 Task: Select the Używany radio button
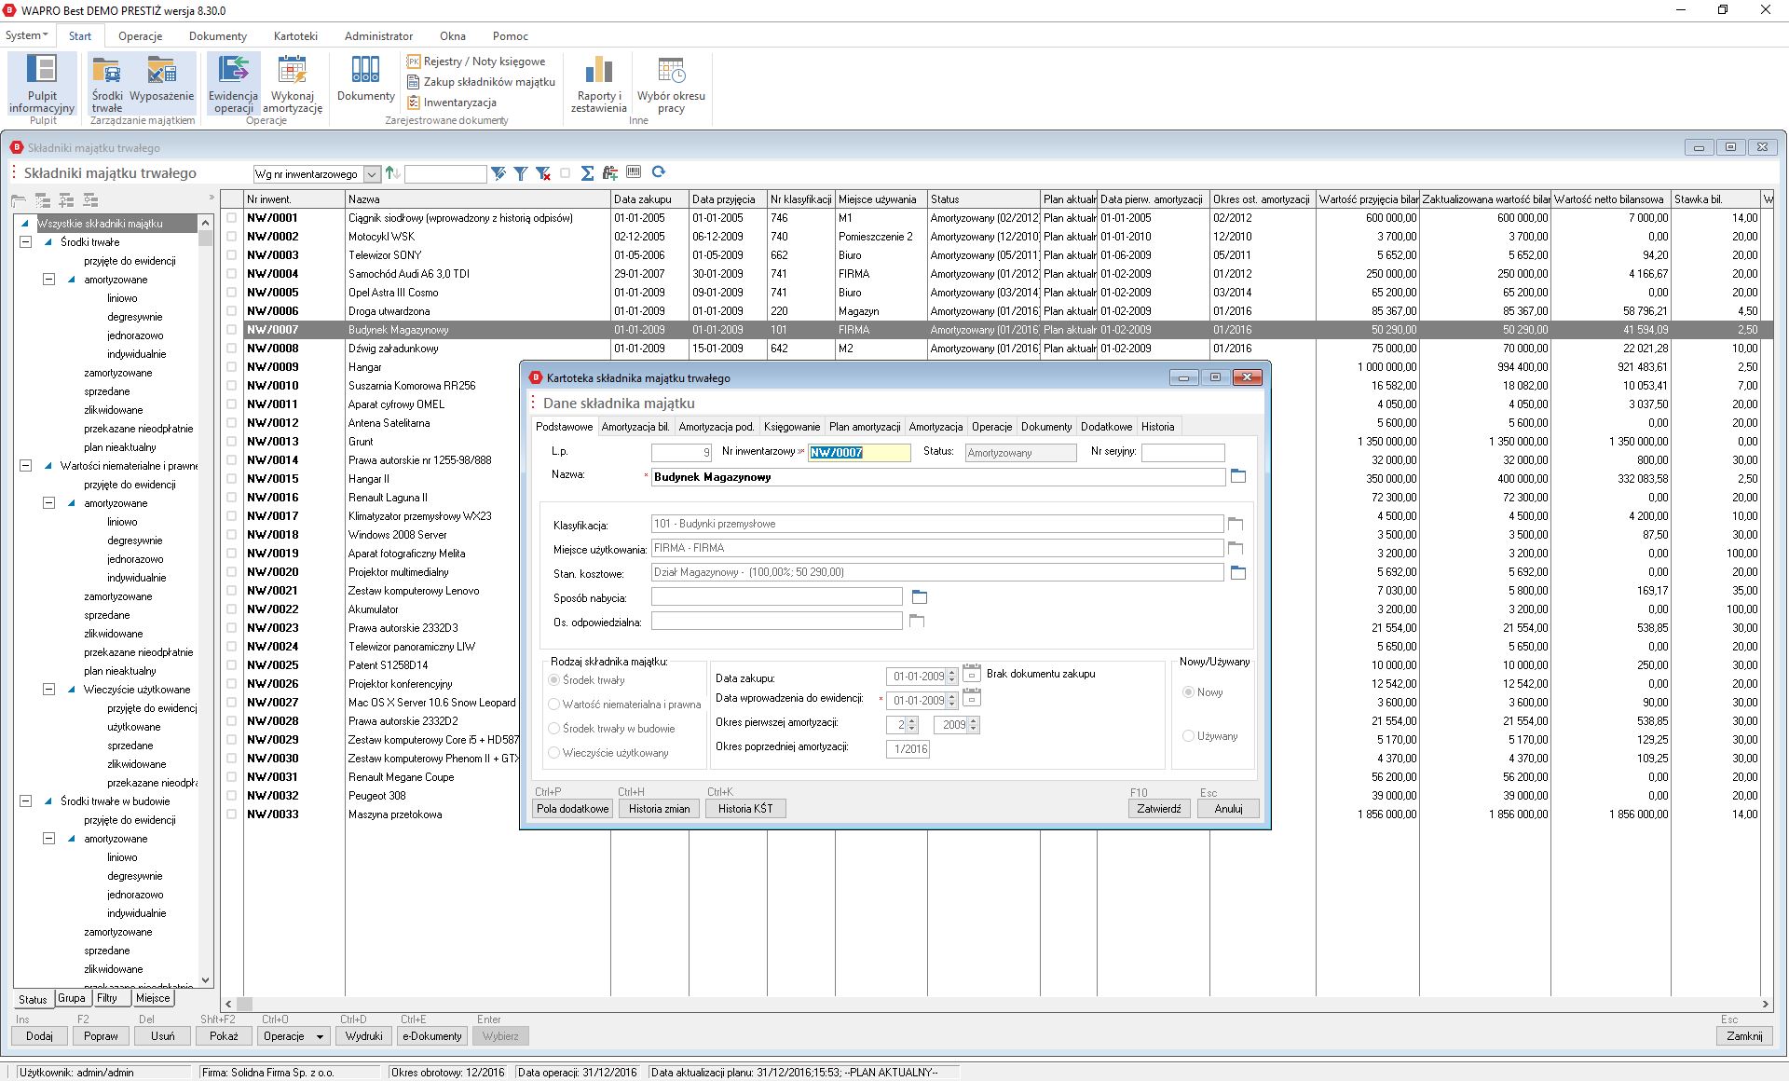[1188, 736]
